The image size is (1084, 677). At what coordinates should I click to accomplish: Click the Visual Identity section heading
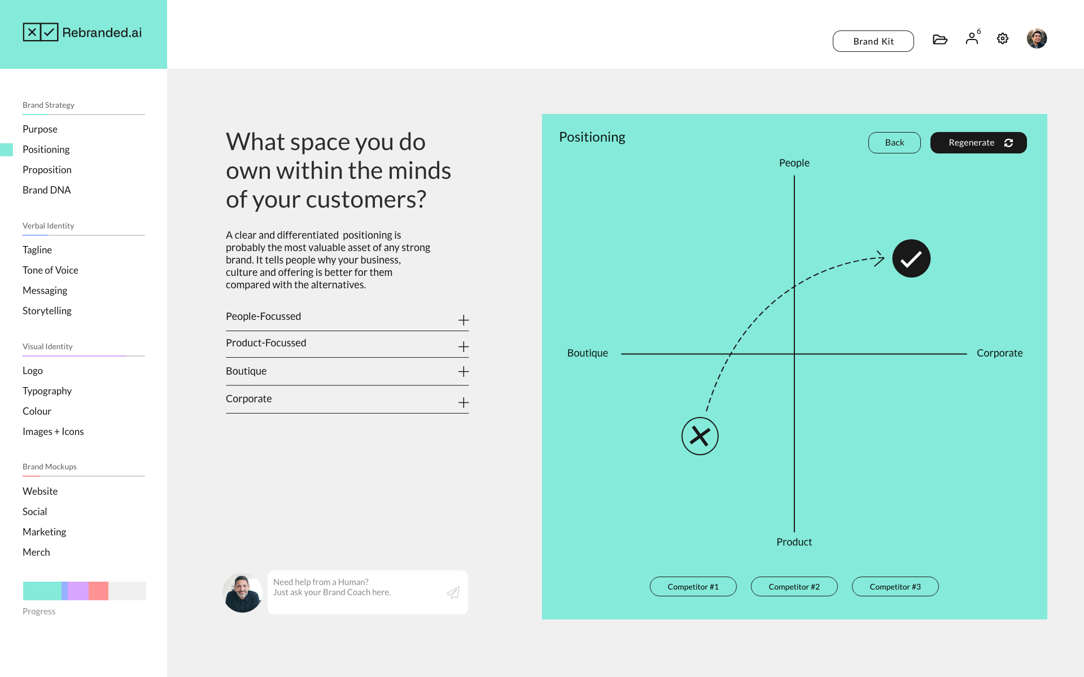click(47, 346)
